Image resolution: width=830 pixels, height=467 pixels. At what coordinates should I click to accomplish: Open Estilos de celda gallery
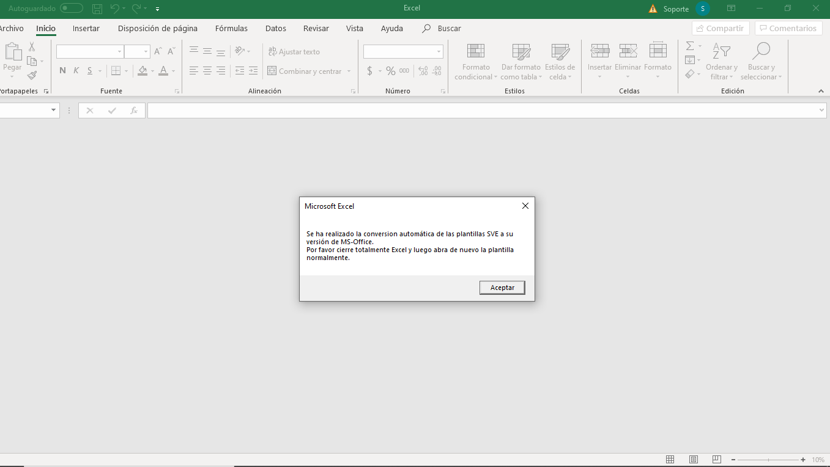coord(560,62)
